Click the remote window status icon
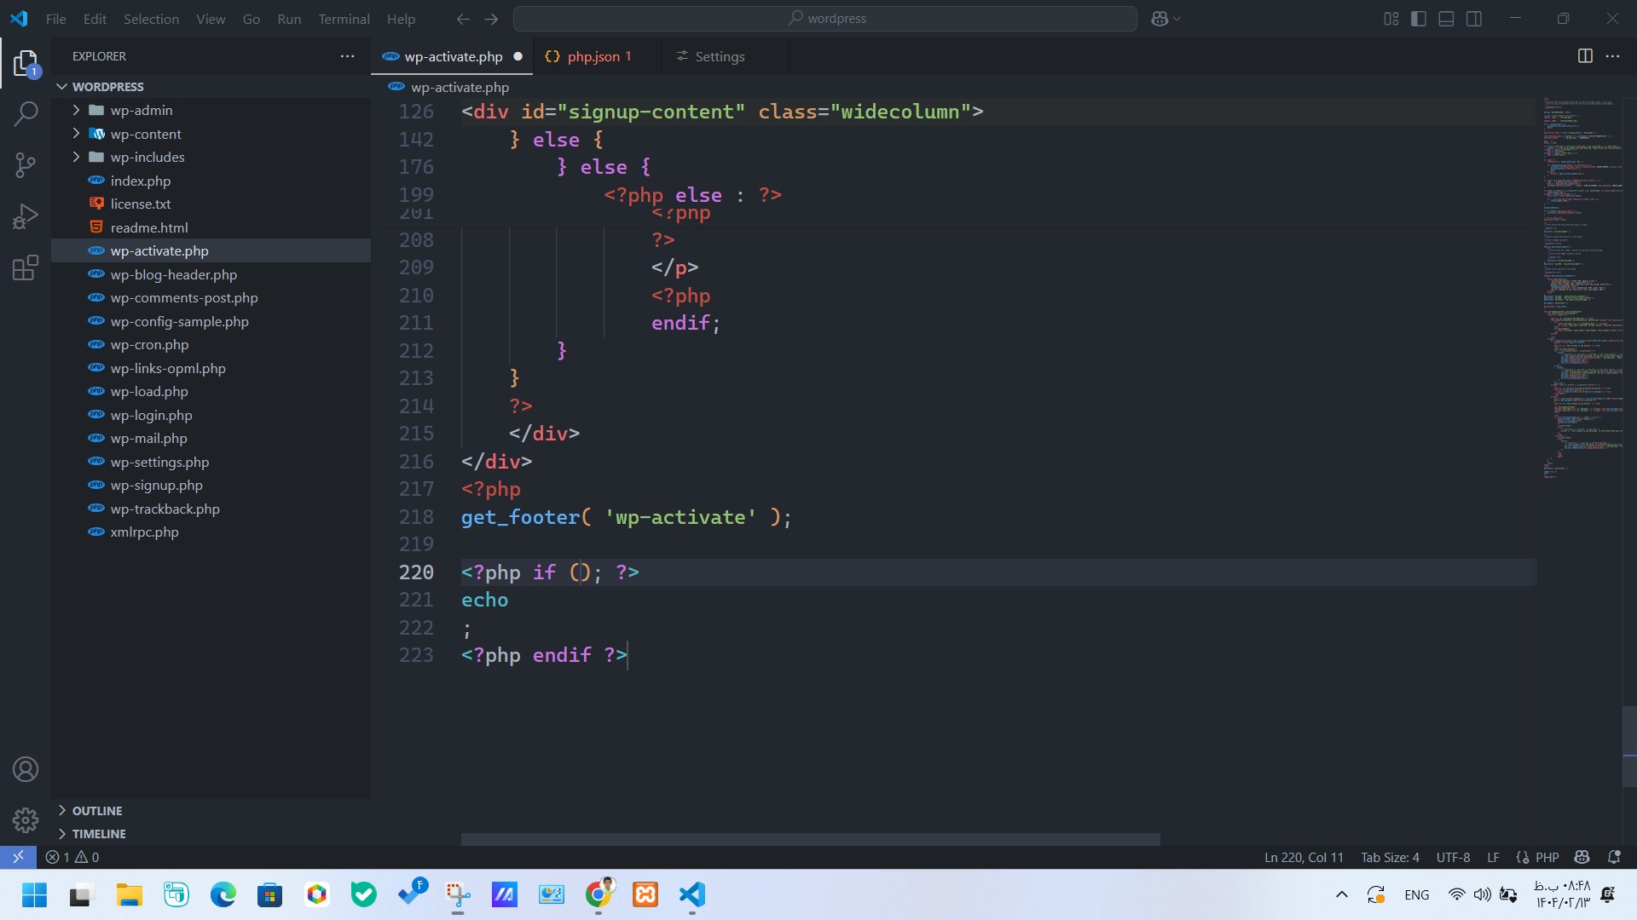The width and height of the screenshot is (1637, 920). point(18,857)
